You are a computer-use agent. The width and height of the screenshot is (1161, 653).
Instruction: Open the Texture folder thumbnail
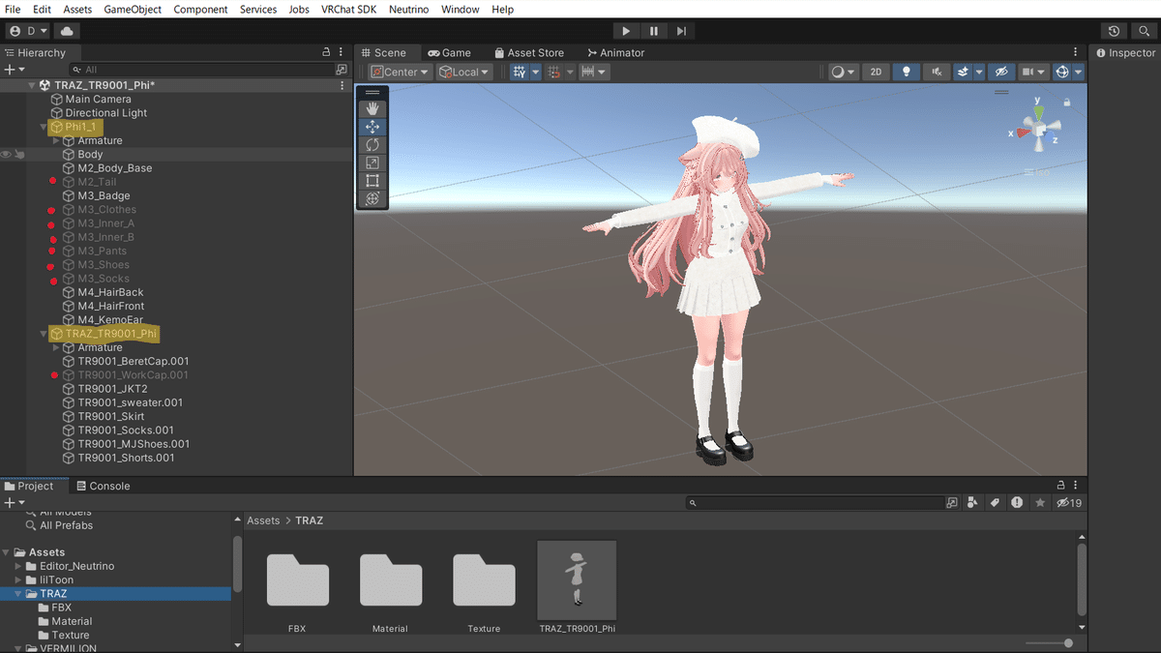pyautogui.click(x=484, y=580)
